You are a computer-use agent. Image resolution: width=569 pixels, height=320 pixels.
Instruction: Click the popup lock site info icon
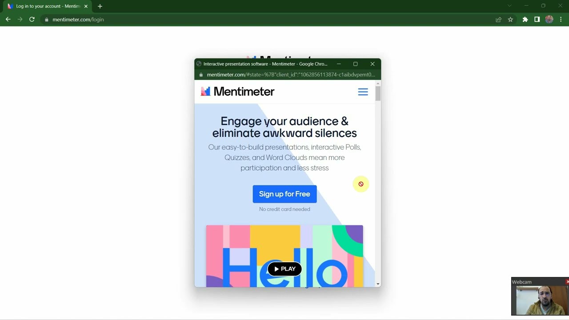[201, 75]
